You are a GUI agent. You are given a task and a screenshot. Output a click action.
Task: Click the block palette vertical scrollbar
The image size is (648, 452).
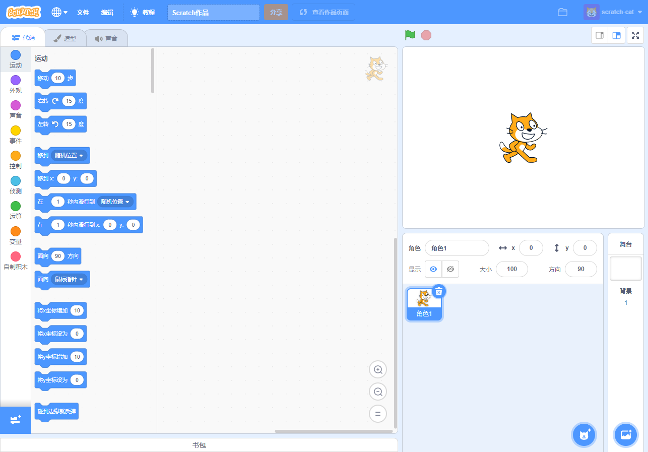(153, 71)
